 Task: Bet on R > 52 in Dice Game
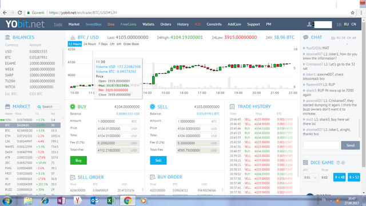(354, 177)
